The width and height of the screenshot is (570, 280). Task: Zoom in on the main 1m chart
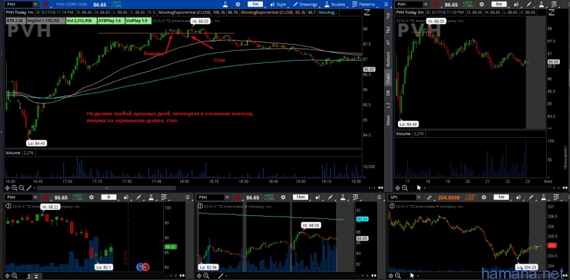pos(14,188)
